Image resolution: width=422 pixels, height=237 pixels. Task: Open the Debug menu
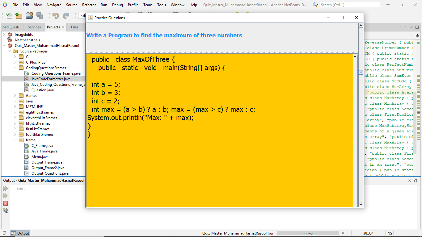[117, 5]
